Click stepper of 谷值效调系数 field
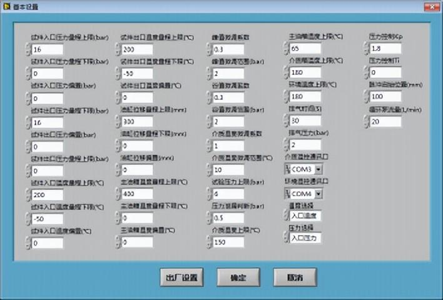This screenshot has width=443, height=300. click(x=209, y=97)
